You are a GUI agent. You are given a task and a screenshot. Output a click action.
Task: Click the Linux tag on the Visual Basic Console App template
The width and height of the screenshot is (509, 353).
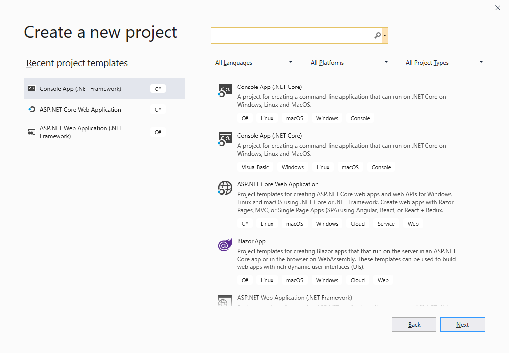tap(323, 167)
